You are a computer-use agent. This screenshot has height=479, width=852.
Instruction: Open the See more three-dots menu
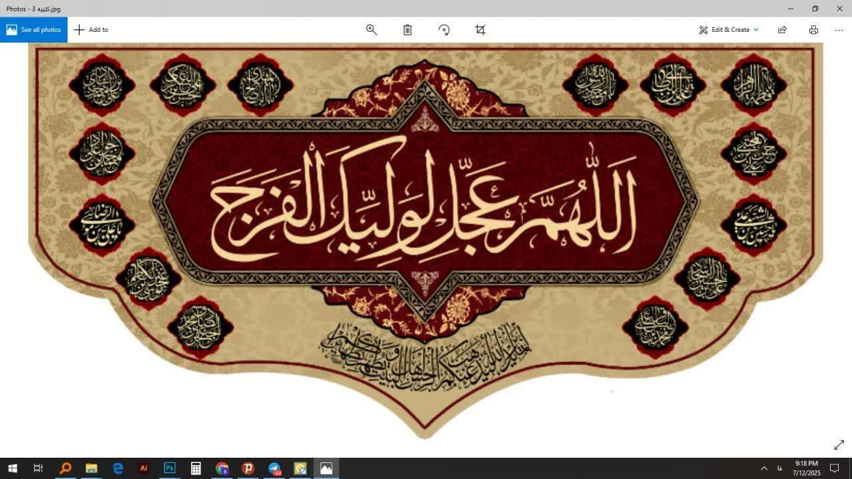point(839,30)
